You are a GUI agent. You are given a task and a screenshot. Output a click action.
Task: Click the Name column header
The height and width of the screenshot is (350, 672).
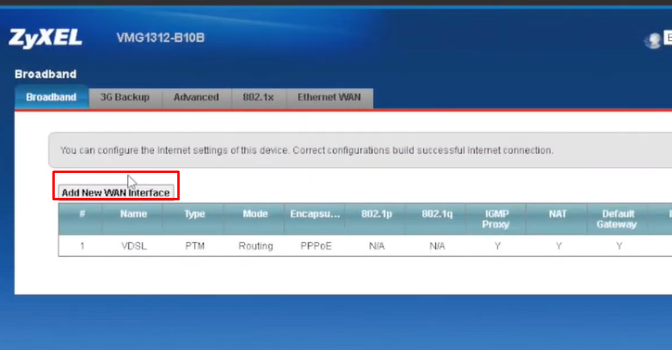(x=133, y=215)
